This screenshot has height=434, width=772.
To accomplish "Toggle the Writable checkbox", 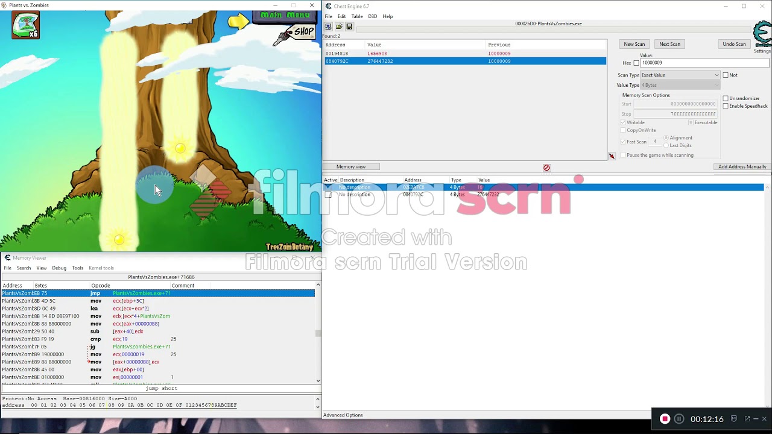I will 623,122.
